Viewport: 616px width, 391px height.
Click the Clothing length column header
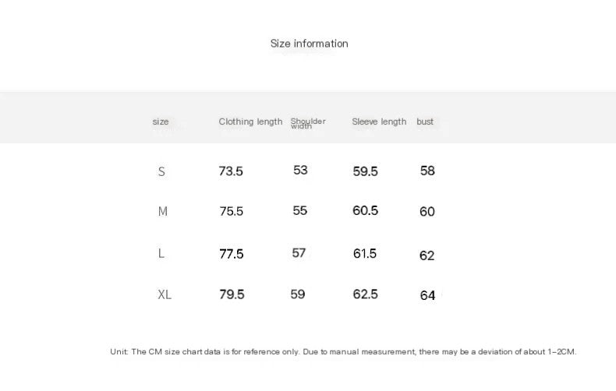(250, 122)
